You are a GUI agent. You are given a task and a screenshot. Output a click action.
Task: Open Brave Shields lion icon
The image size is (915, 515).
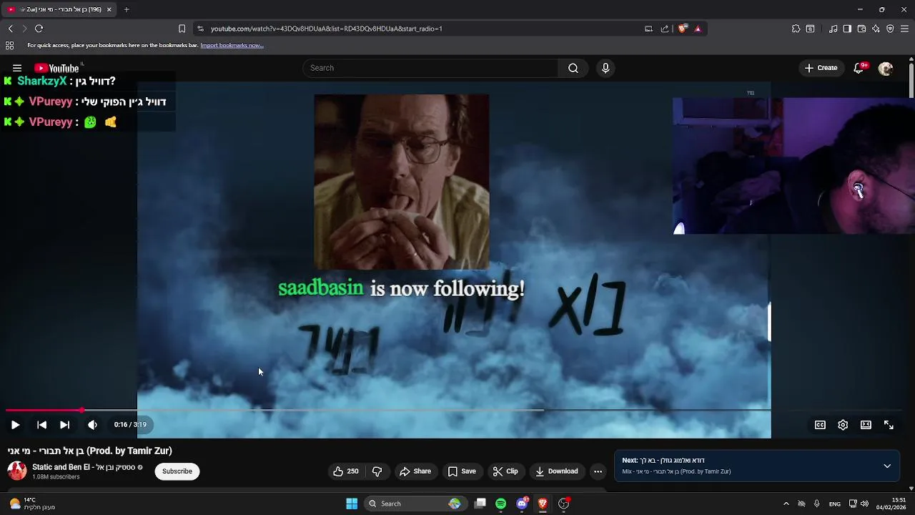683,29
